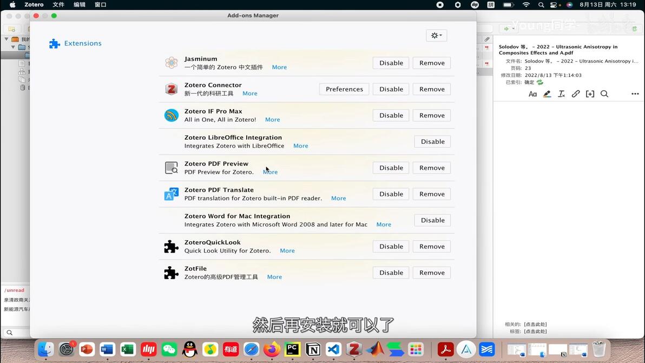Click the ZoteroQuickLook puzzle icon
Viewport: 645px width, 363px height.
[x=171, y=246]
